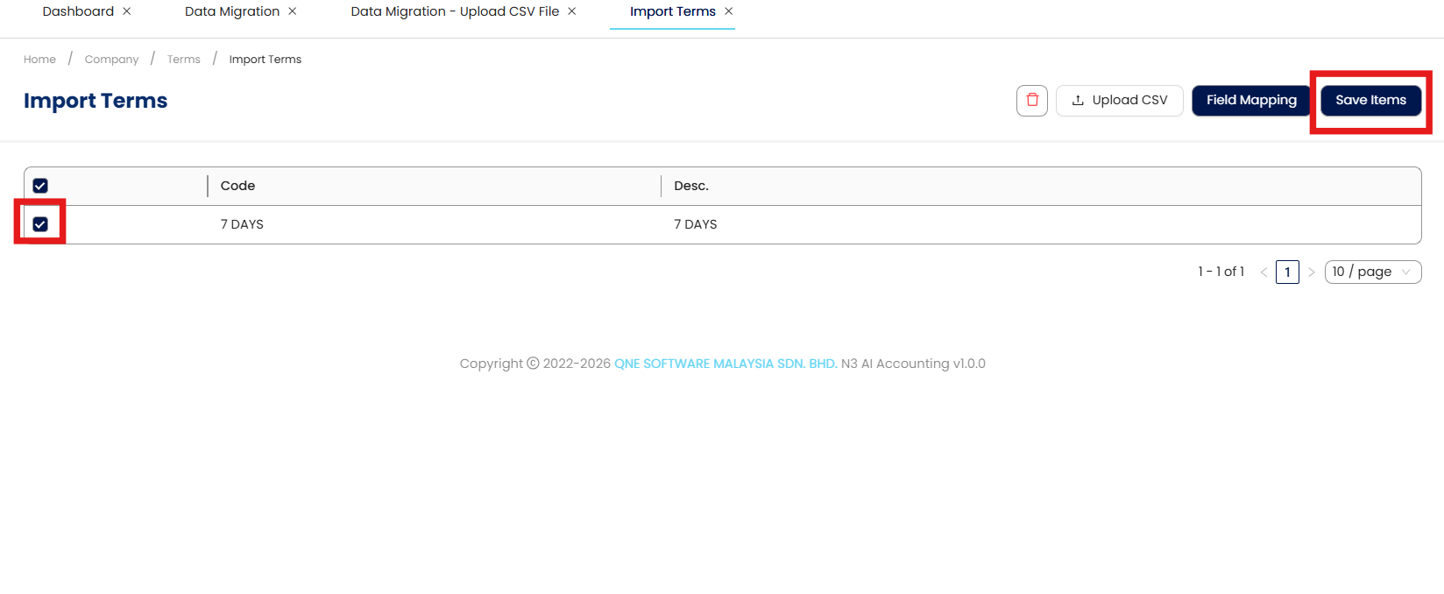This screenshot has width=1444, height=594.
Task: Go to Home breadcrumb
Action: point(39,60)
